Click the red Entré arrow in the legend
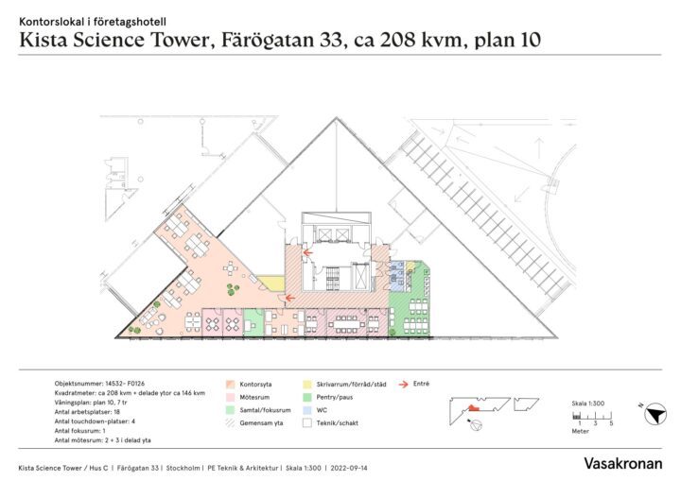The height and width of the screenshot is (481, 681). point(404,385)
